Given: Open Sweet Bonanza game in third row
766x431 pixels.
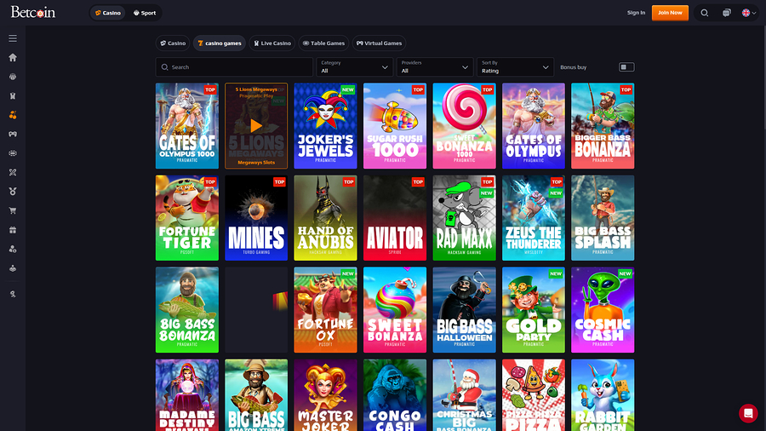Looking at the screenshot, I should [395, 310].
